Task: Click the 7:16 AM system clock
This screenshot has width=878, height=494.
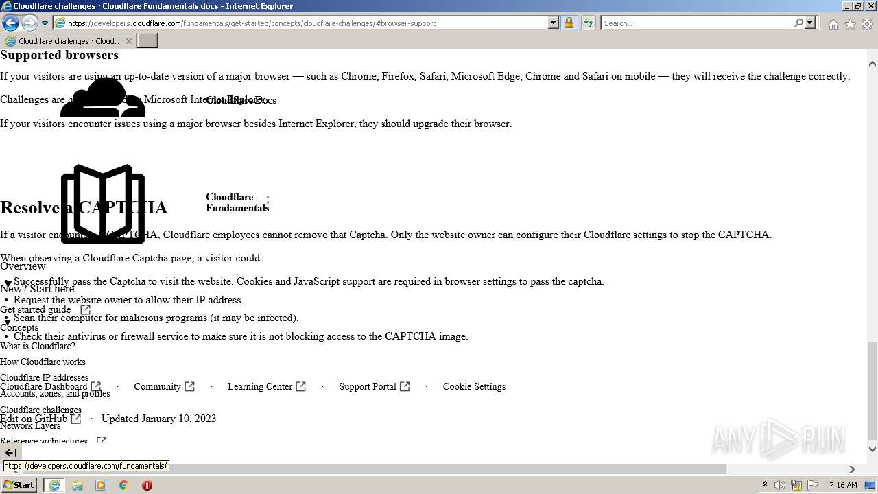Action: click(x=843, y=485)
